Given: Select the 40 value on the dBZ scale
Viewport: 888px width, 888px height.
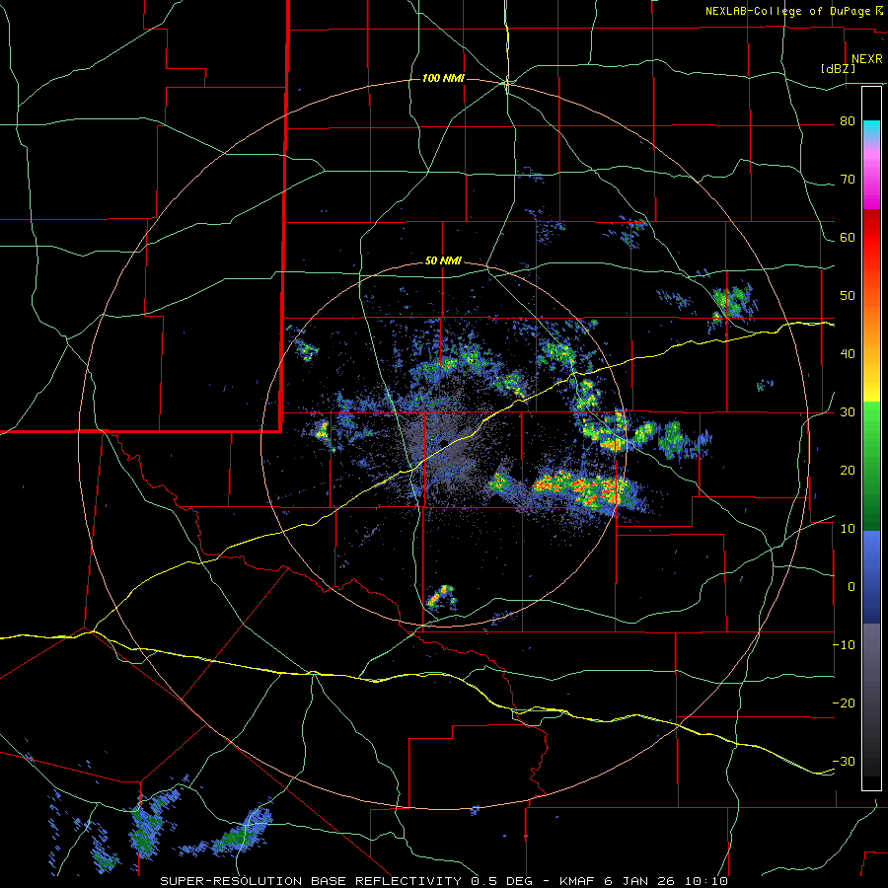Looking at the screenshot, I should click(848, 354).
